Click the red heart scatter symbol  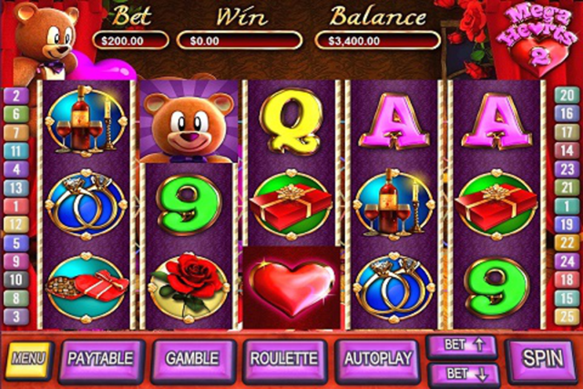(x=292, y=287)
